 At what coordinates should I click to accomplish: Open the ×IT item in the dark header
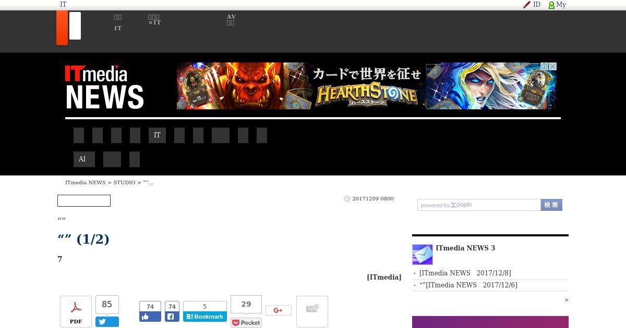(154, 20)
